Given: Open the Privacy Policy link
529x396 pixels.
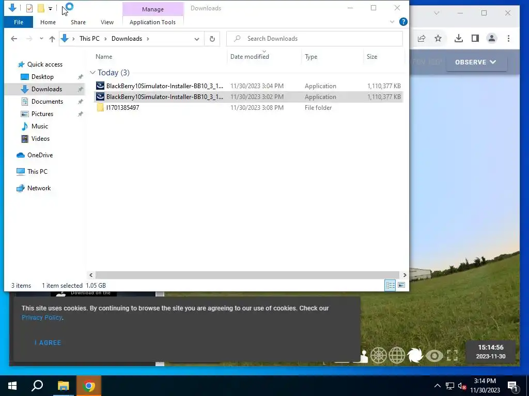Looking at the screenshot, I should [x=42, y=318].
